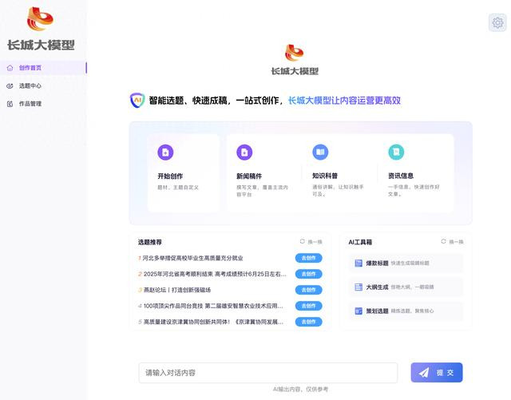Open the settings gear icon

(x=497, y=23)
